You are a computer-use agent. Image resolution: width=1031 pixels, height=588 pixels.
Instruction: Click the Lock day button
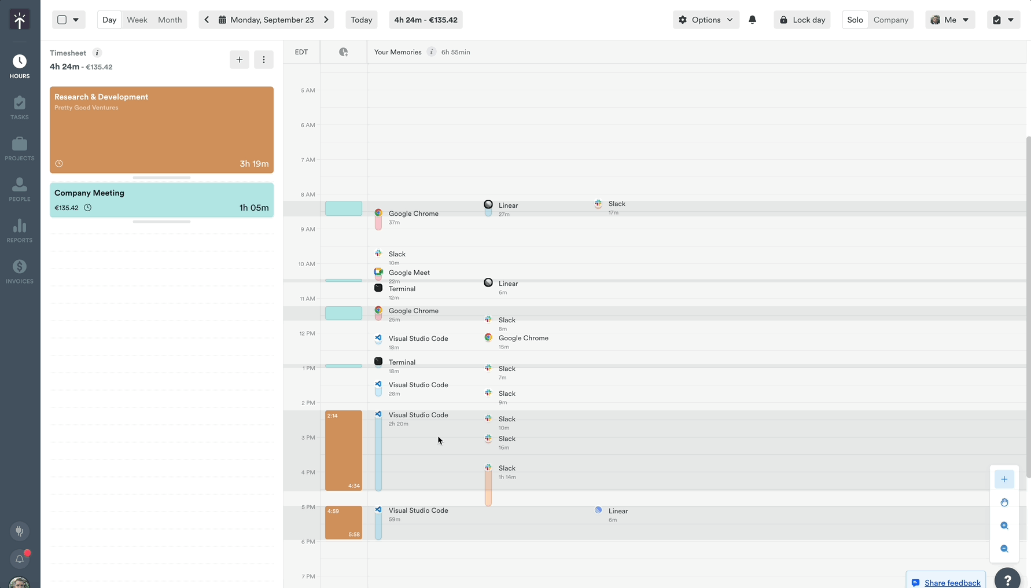pos(802,20)
